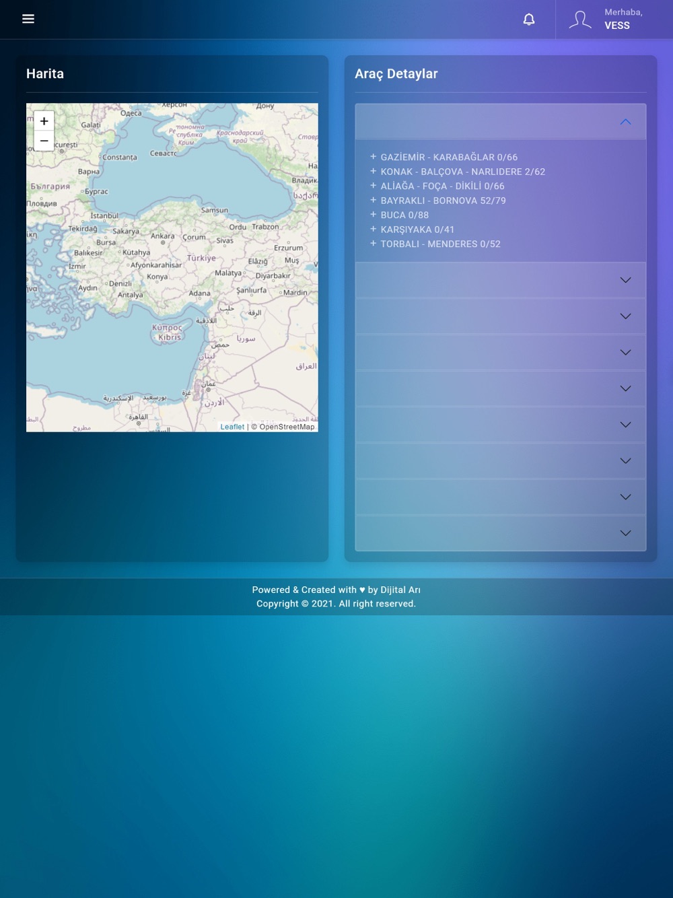Open the VESS user profile icon
The image size is (673, 898).
point(579,20)
